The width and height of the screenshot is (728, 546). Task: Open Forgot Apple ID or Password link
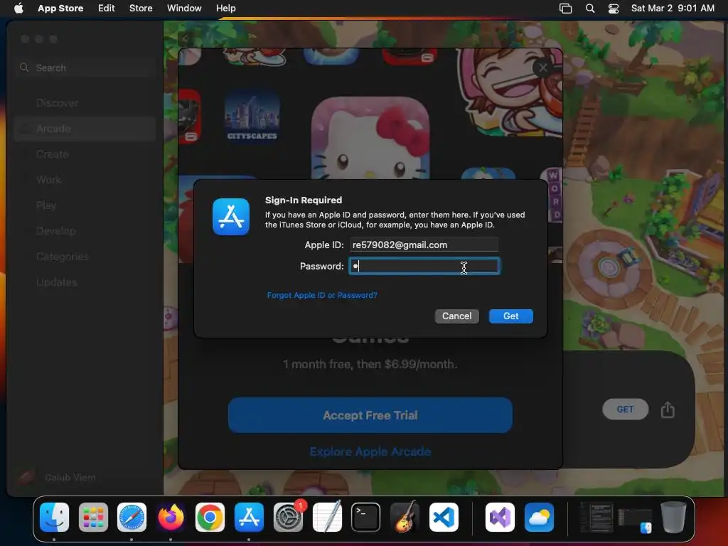tap(322, 295)
